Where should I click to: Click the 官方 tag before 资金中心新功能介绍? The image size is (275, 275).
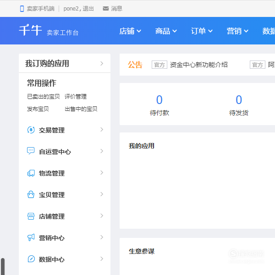[x=159, y=65]
